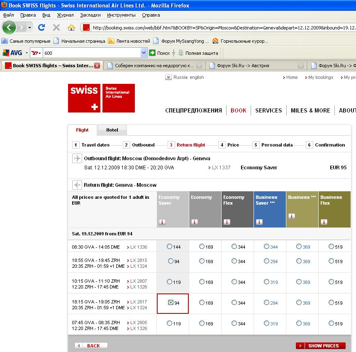
Task: Click the AVG search field containing 600
Action: coord(92,53)
